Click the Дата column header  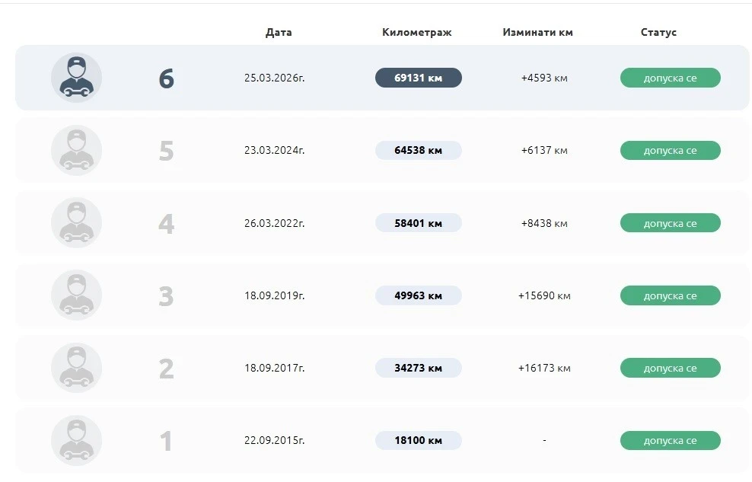click(279, 33)
